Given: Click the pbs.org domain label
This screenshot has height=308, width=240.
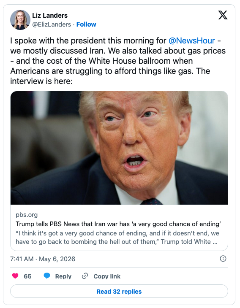Looking at the screenshot, I should coord(27,215).
